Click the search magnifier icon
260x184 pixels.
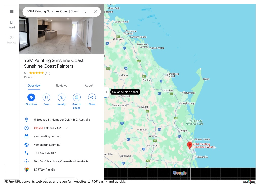pyautogui.click(x=84, y=12)
